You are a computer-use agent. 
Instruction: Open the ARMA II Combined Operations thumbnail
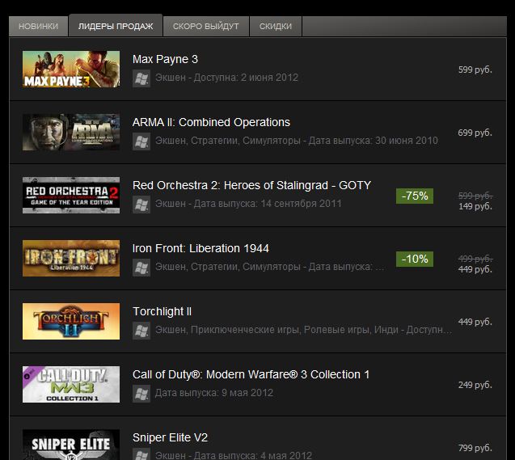click(x=71, y=132)
